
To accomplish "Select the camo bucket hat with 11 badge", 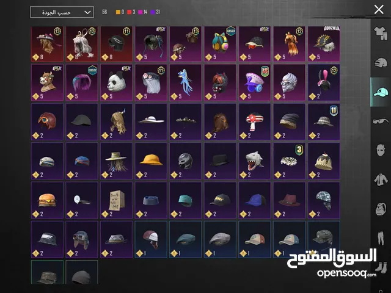I will [324, 122].
